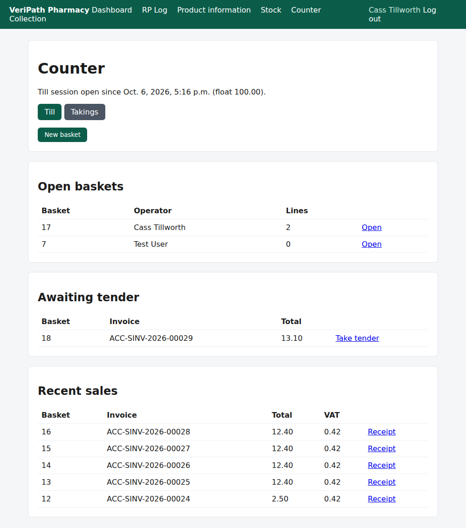This screenshot has height=528, width=466.
Task: Click the 2.50 total in basket 12
Action: (280, 499)
